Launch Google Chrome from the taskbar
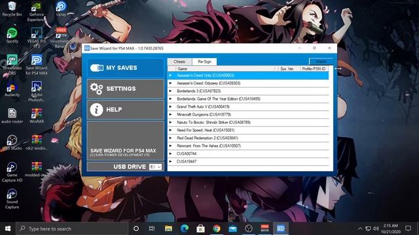This screenshot has height=235, width=419. point(217,228)
